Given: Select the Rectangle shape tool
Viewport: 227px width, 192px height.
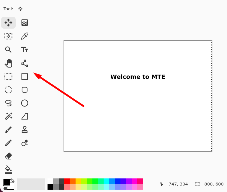Looking at the screenshot, I should click(25, 77).
